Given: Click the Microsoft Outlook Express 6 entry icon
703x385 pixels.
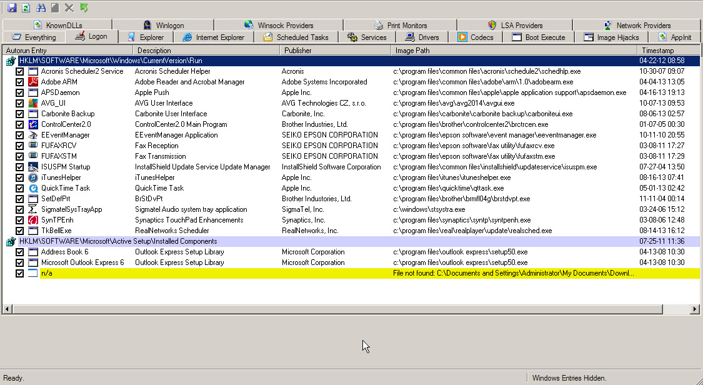Looking at the screenshot, I should [x=33, y=262].
